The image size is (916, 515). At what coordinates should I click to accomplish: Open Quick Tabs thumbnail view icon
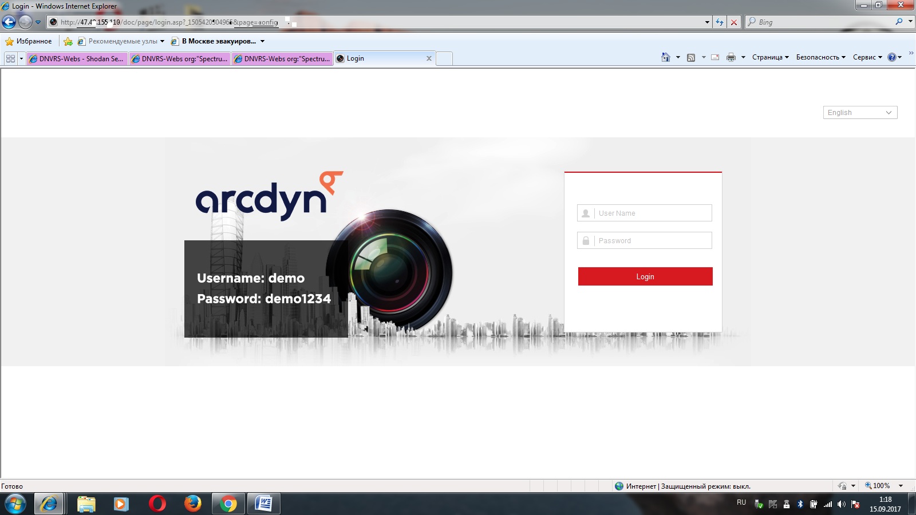click(10, 58)
